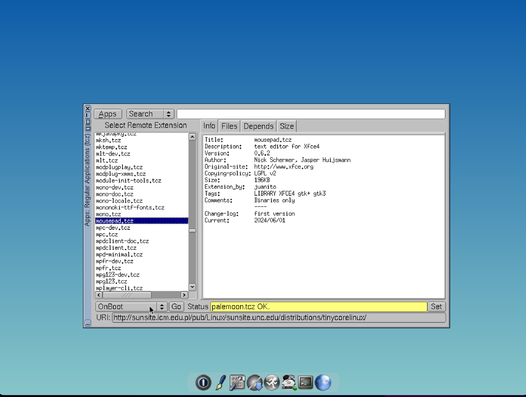Open the Size tab
This screenshot has height=397, width=526.
(x=286, y=126)
